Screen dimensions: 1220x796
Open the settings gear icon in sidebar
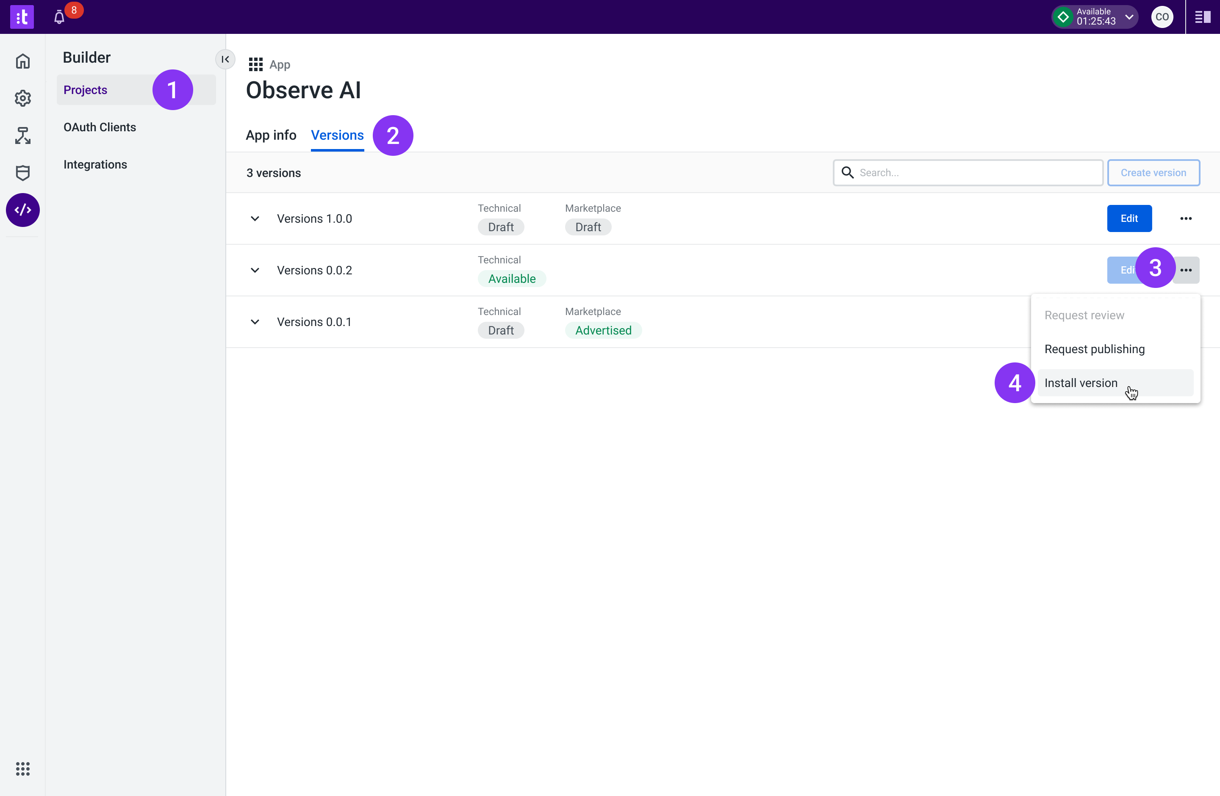[22, 98]
